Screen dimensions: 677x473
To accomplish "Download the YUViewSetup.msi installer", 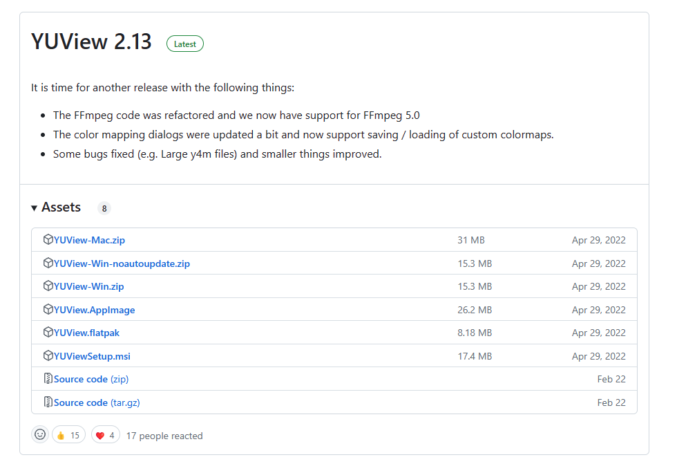I will click(x=92, y=356).
